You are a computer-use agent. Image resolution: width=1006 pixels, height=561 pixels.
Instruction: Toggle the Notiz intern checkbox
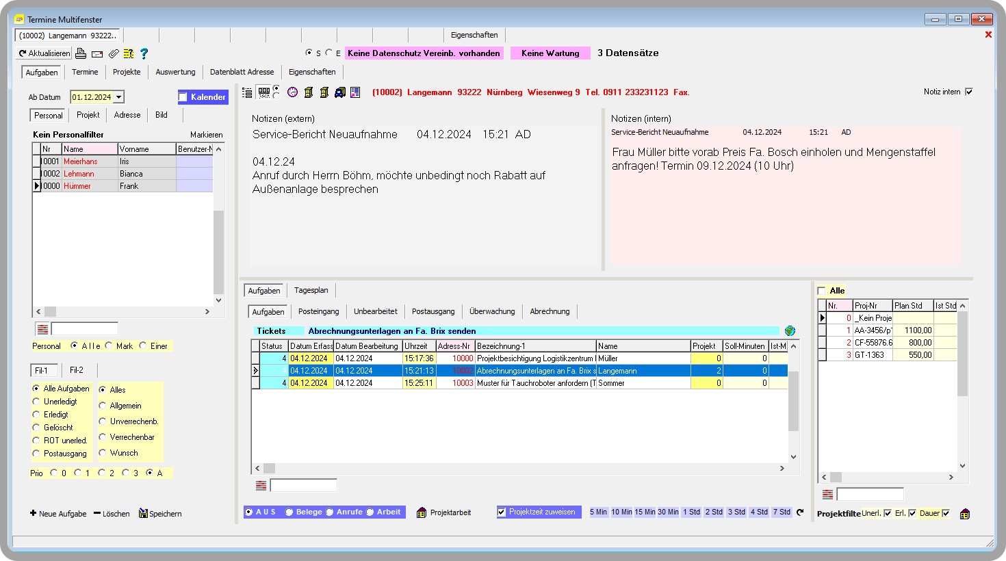click(969, 91)
